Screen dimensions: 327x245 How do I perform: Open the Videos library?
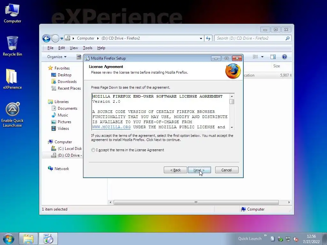pyautogui.click(x=63, y=128)
